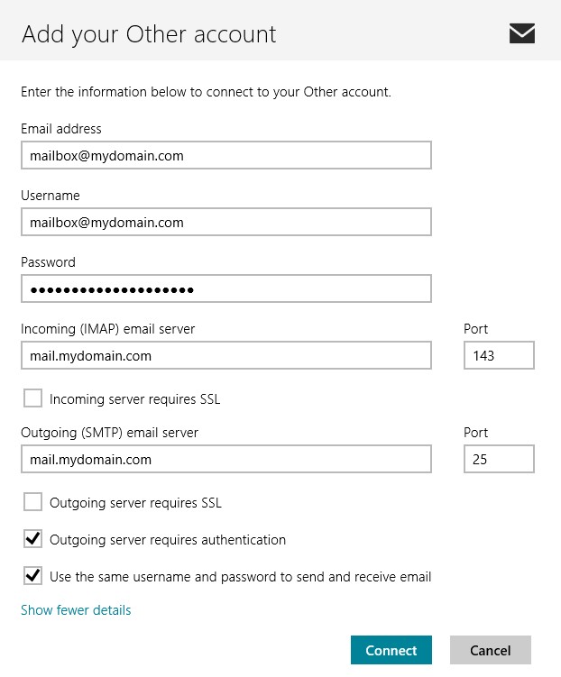The width and height of the screenshot is (561, 677).
Task: Click into the Password field
Action: click(225, 288)
